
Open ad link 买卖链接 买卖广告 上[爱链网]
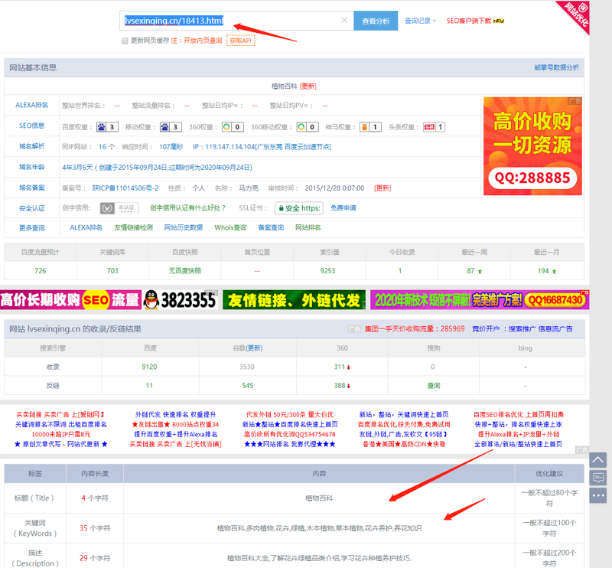tap(60, 414)
